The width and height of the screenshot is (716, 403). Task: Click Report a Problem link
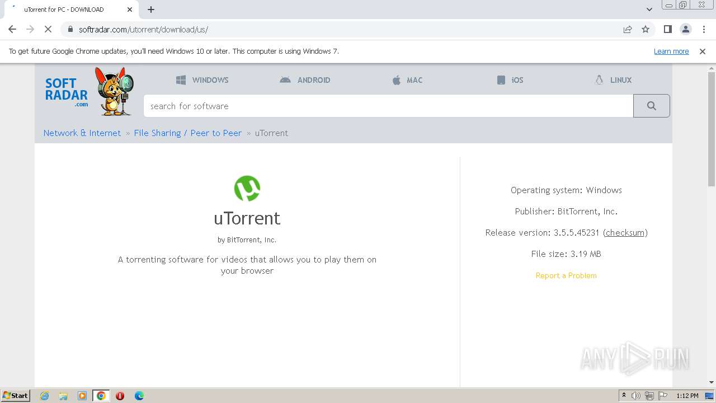pos(566,275)
